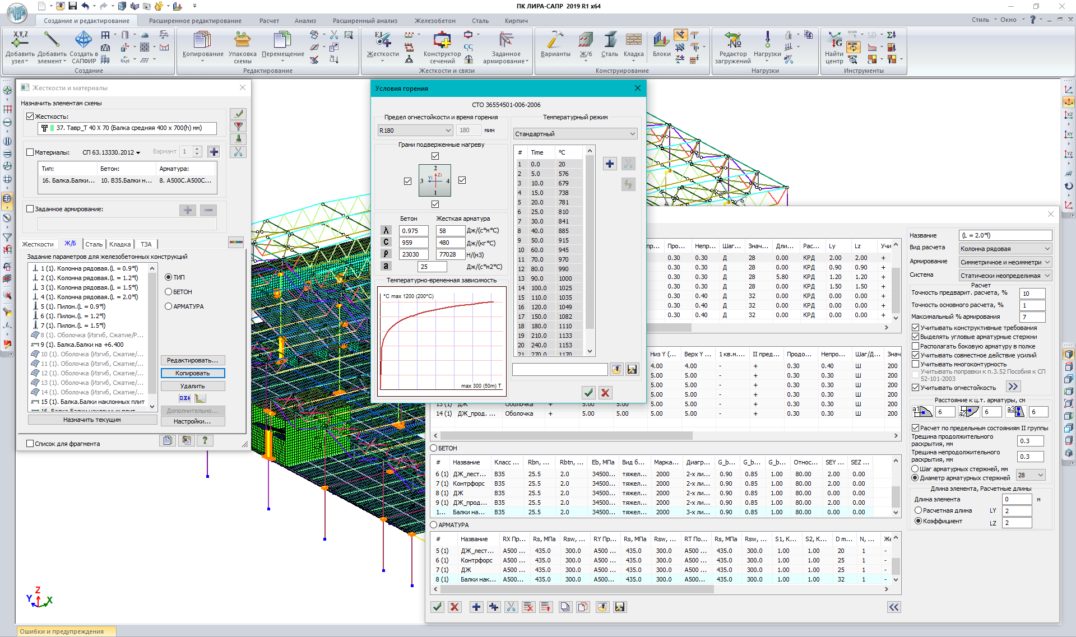Open Стандартный temperature mode dropdown

tap(575, 134)
